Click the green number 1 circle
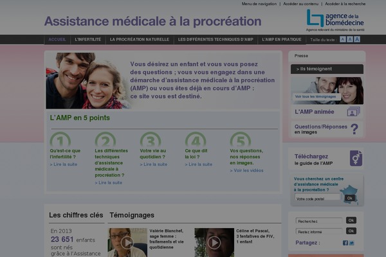Screen dimensions: 386x257 (60, 139)
